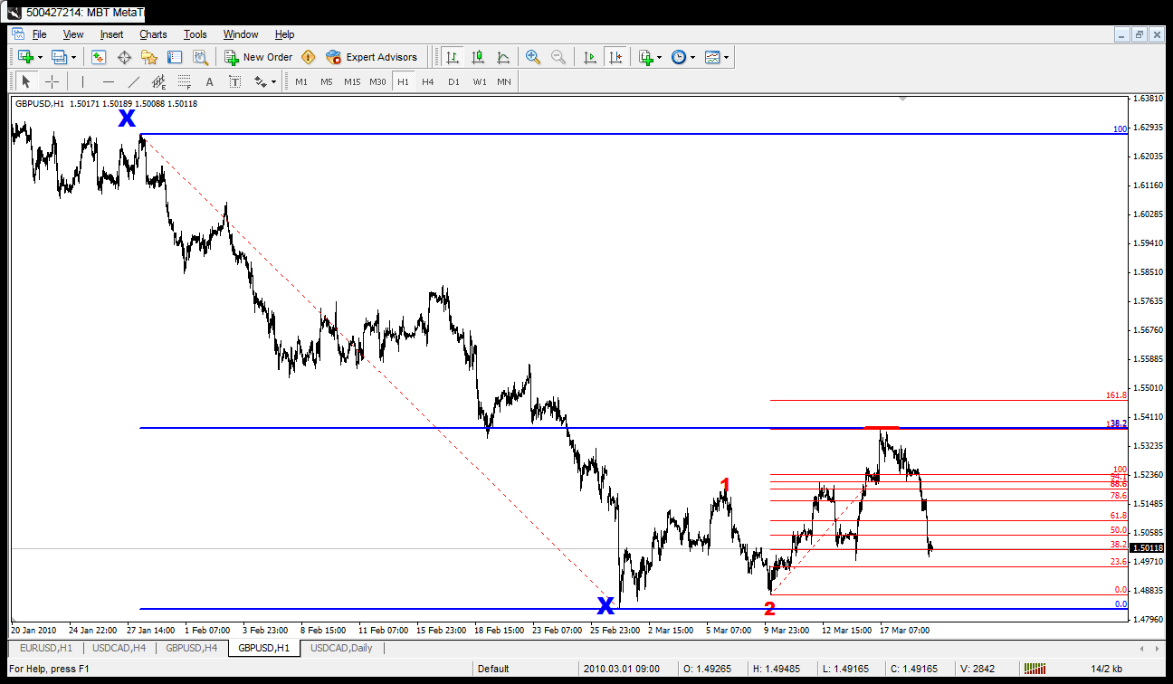Click the chart shift triangle marker

(x=903, y=99)
